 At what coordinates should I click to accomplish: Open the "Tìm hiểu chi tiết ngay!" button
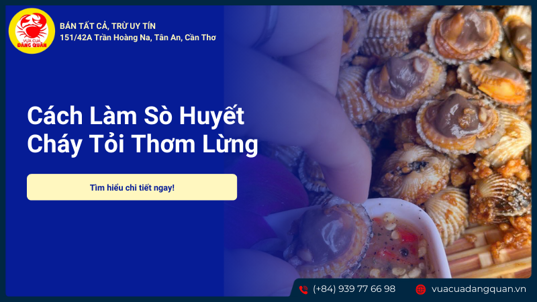(x=132, y=187)
